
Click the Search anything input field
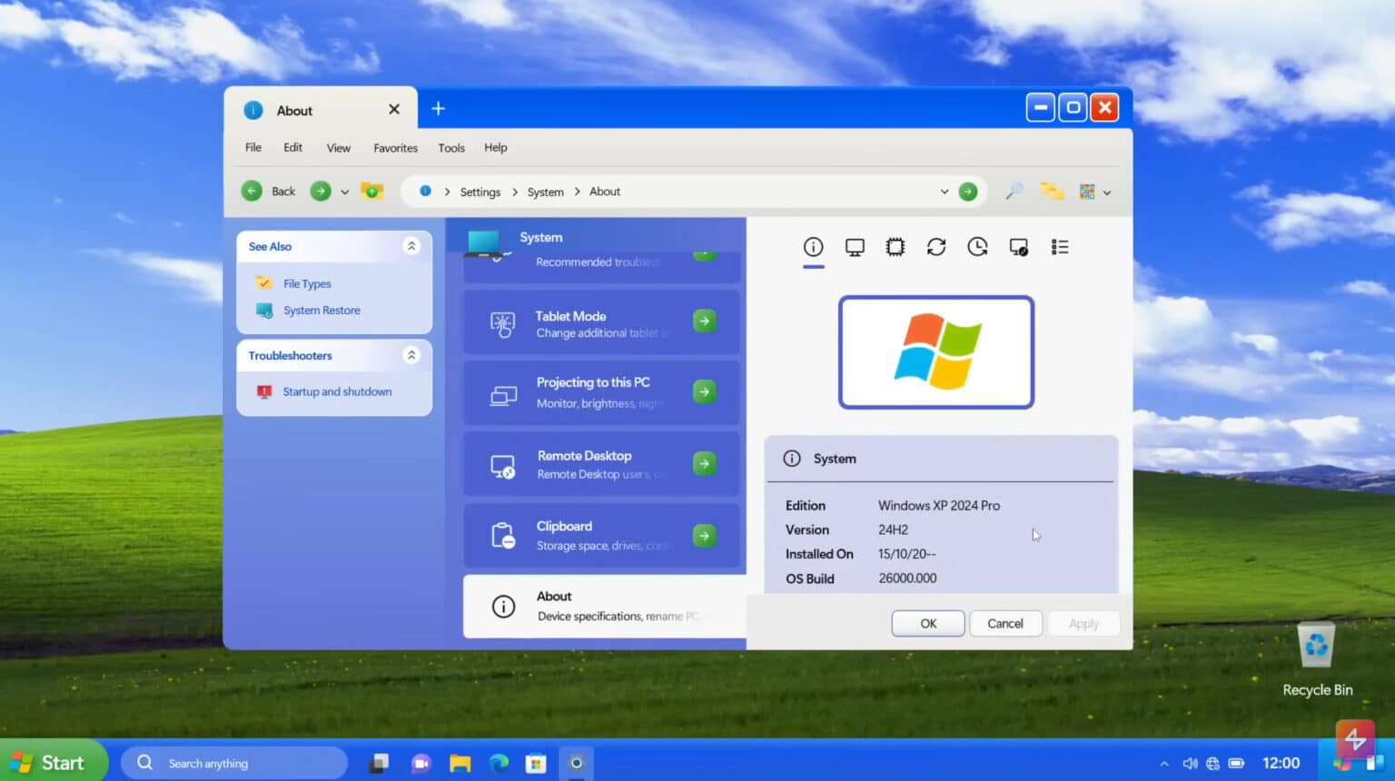click(234, 763)
